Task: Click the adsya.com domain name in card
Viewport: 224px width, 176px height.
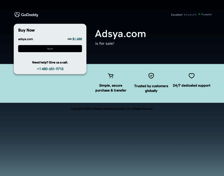Action: (x=25, y=39)
